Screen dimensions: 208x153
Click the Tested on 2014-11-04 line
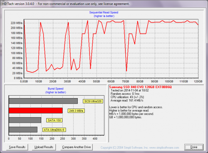(x=130, y=91)
